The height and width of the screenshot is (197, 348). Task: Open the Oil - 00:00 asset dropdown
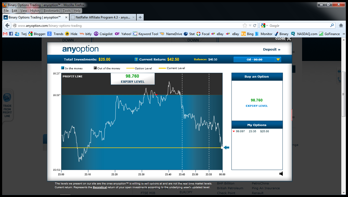257,59
